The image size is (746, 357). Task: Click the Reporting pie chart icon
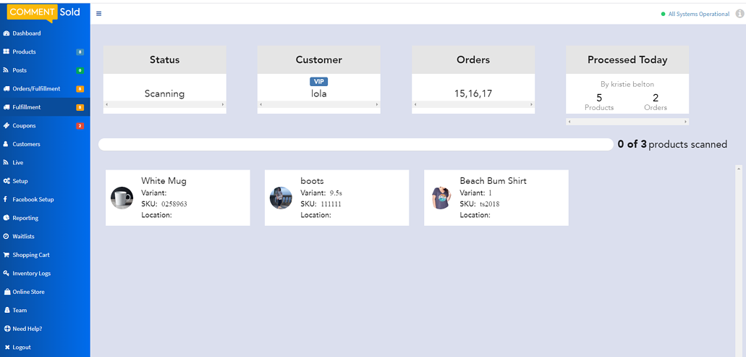pos(7,218)
